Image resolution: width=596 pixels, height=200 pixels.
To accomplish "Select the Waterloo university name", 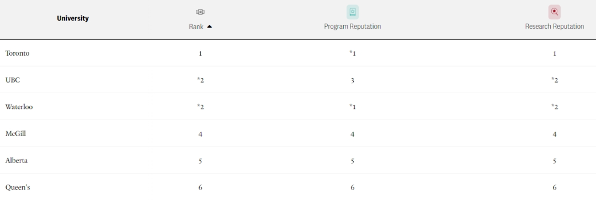I will (19, 107).
